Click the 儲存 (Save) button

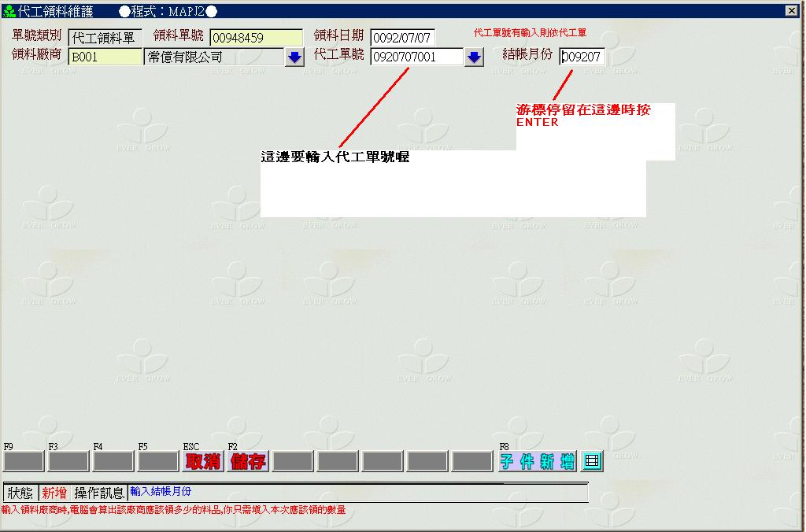click(x=248, y=461)
